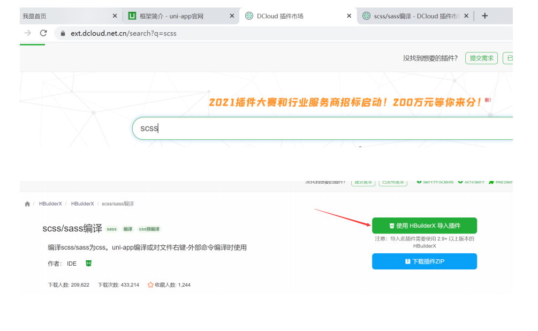Click the 编译 tag

[127, 229]
